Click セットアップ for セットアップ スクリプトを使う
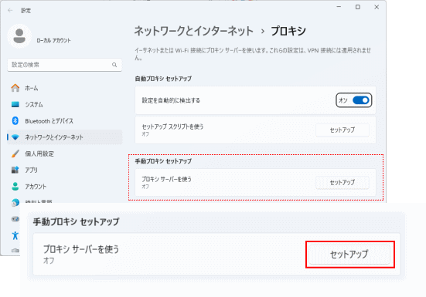Image resolution: width=426 pixels, height=297 pixels. coord(343,130)
